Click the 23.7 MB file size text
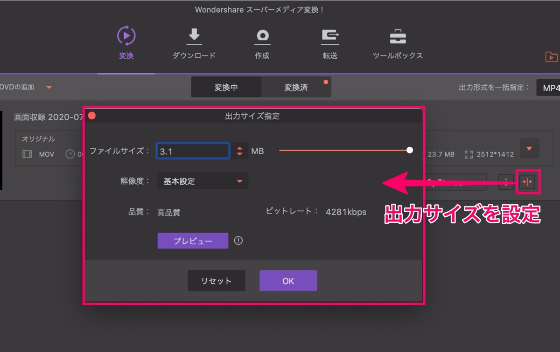 [441, 154]
